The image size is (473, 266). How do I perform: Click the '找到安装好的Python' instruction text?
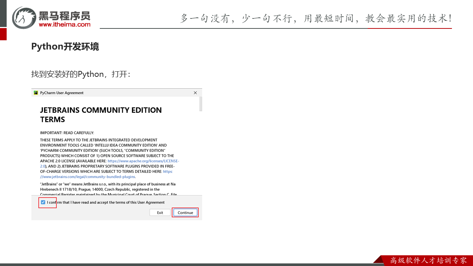click(x=81, y=74)
